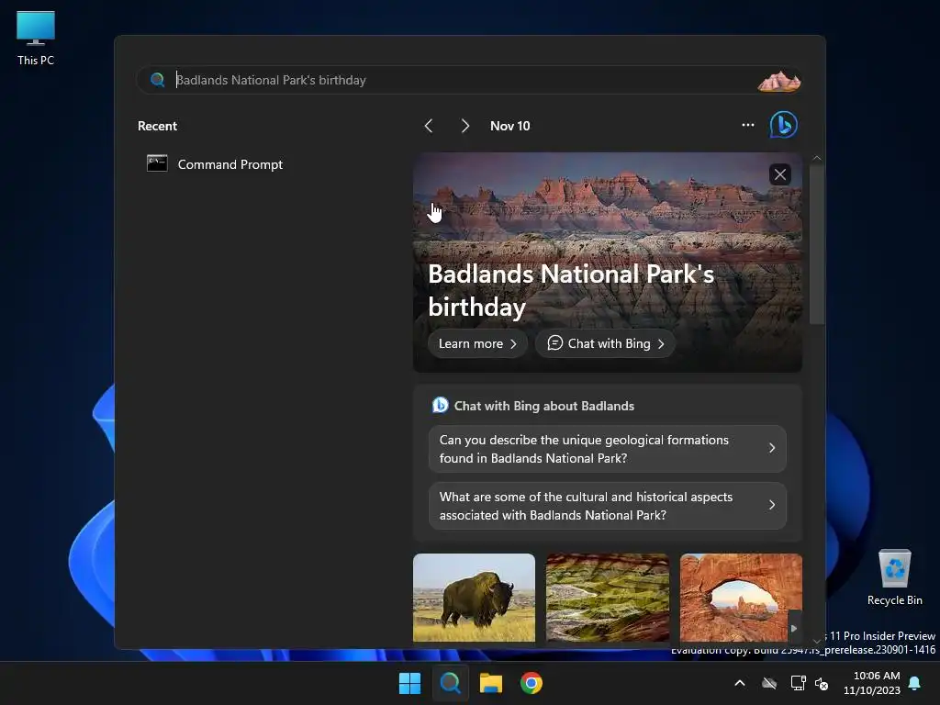Image resolution: width=940 pixels, height=705 pixels.
Task: Click the Badlands National Park's birthday headline
Action: (571, 290)
